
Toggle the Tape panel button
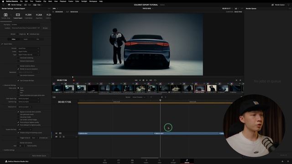tap(27, 5)
